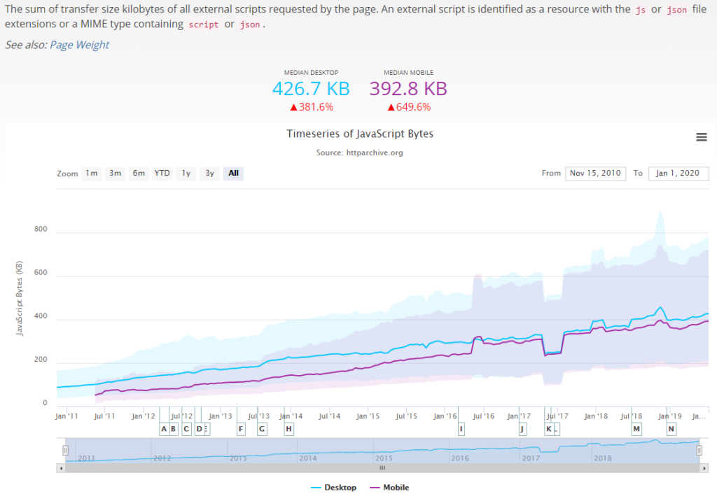Viewport: 717px width, 501px height.
Task: Choose the 6m zoom button
Action: point(139,174)
